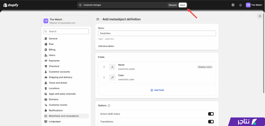This screenshot has width=265, height=126.
Task: Go to Shipping and delivery settings
Action: point(60,77)
